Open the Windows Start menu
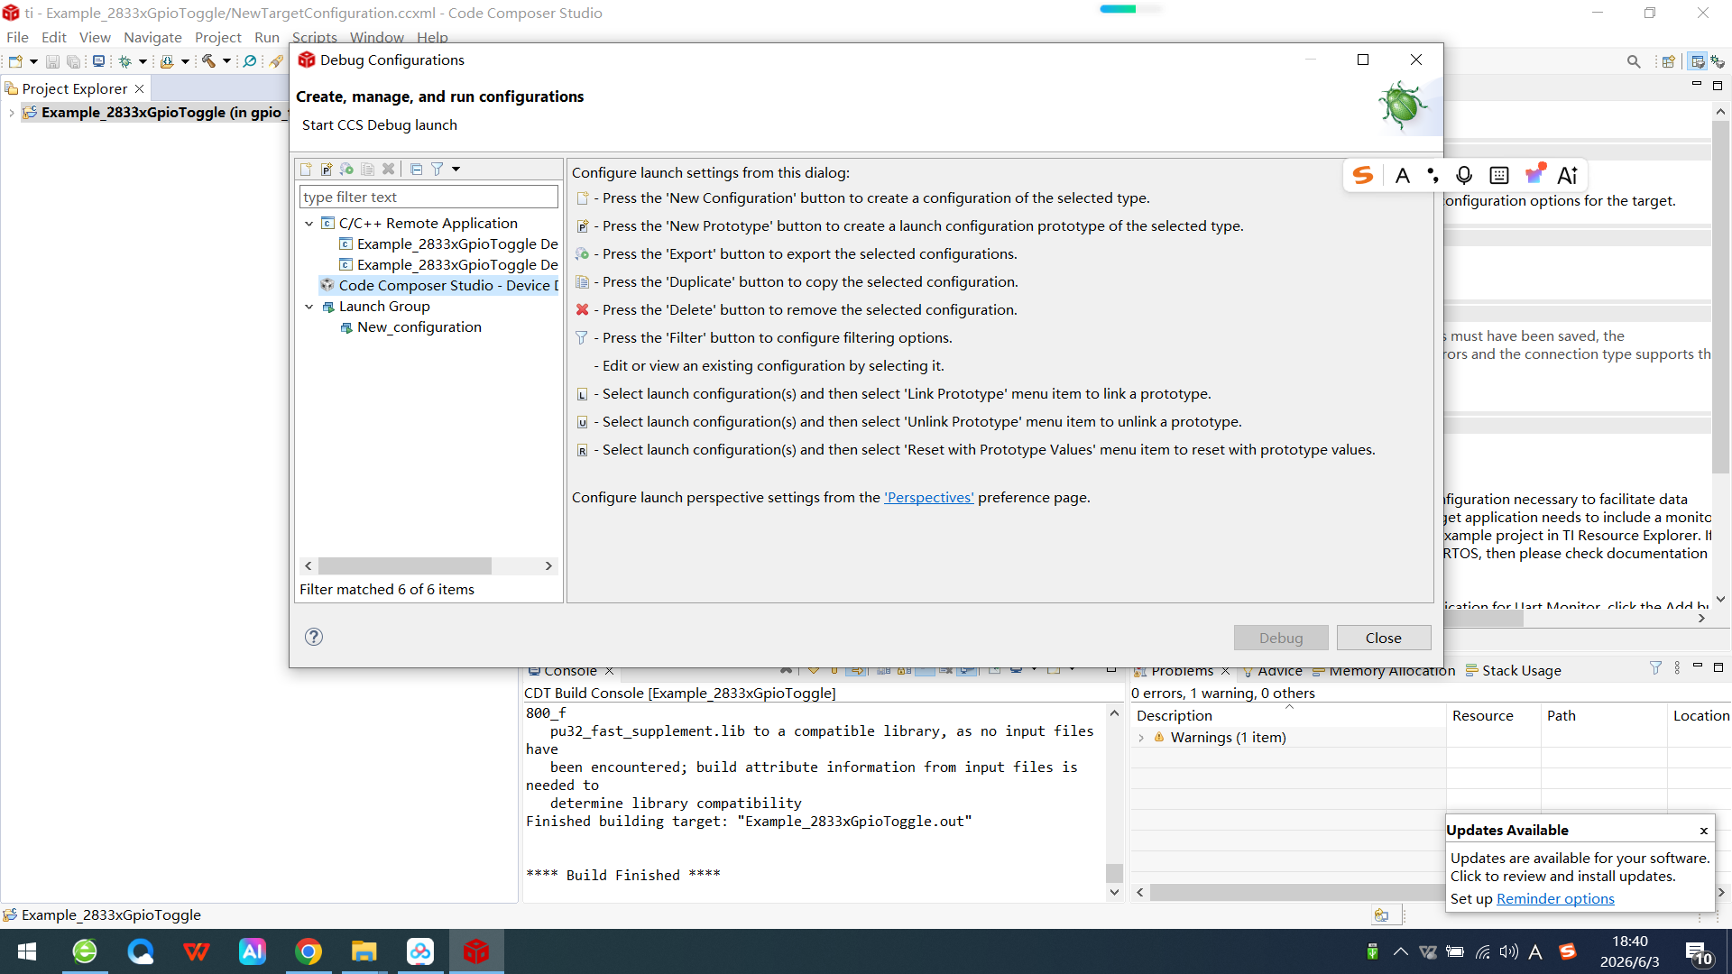 tap(27, 951)
